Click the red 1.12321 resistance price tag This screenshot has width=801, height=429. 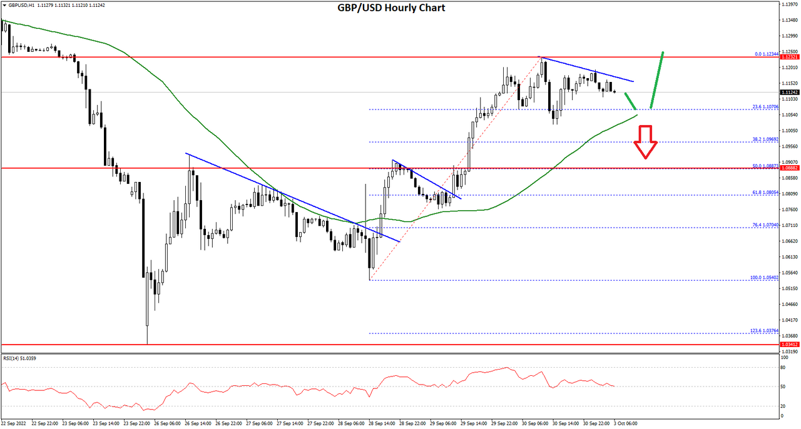click(788, 56)
